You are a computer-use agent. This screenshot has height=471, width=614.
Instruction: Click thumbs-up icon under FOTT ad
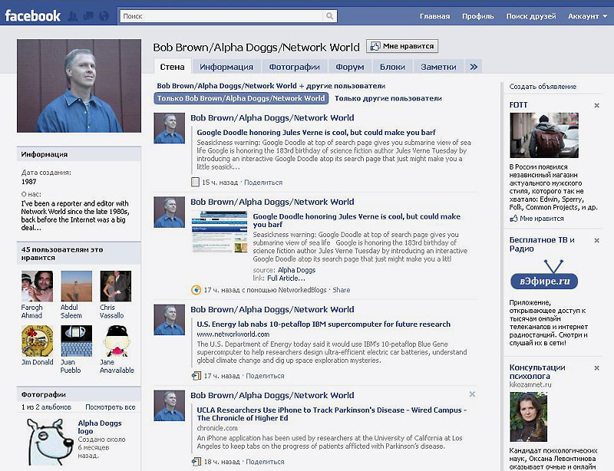[513, 219]
